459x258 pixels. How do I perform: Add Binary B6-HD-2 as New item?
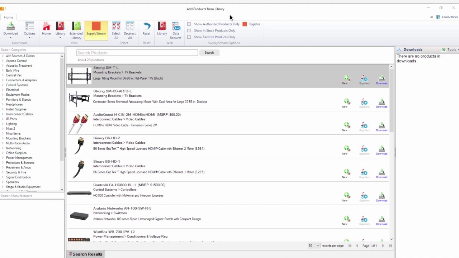point(346,150)
